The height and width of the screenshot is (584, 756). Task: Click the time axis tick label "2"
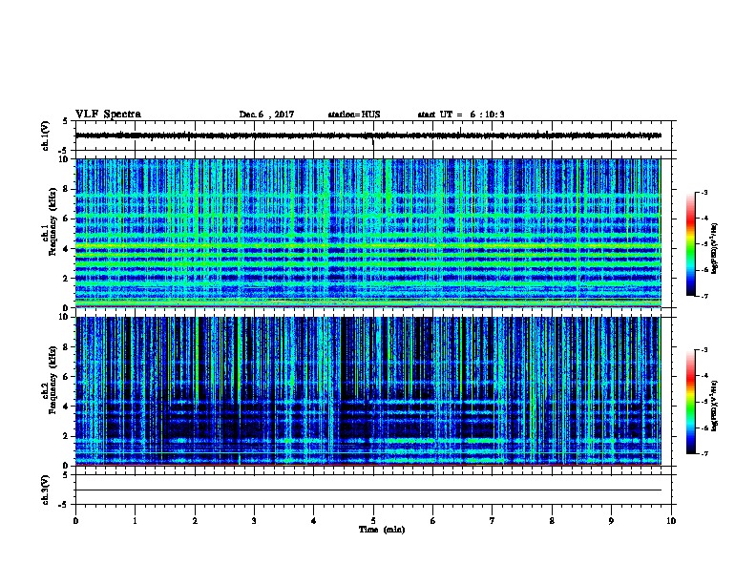point(195,521)
